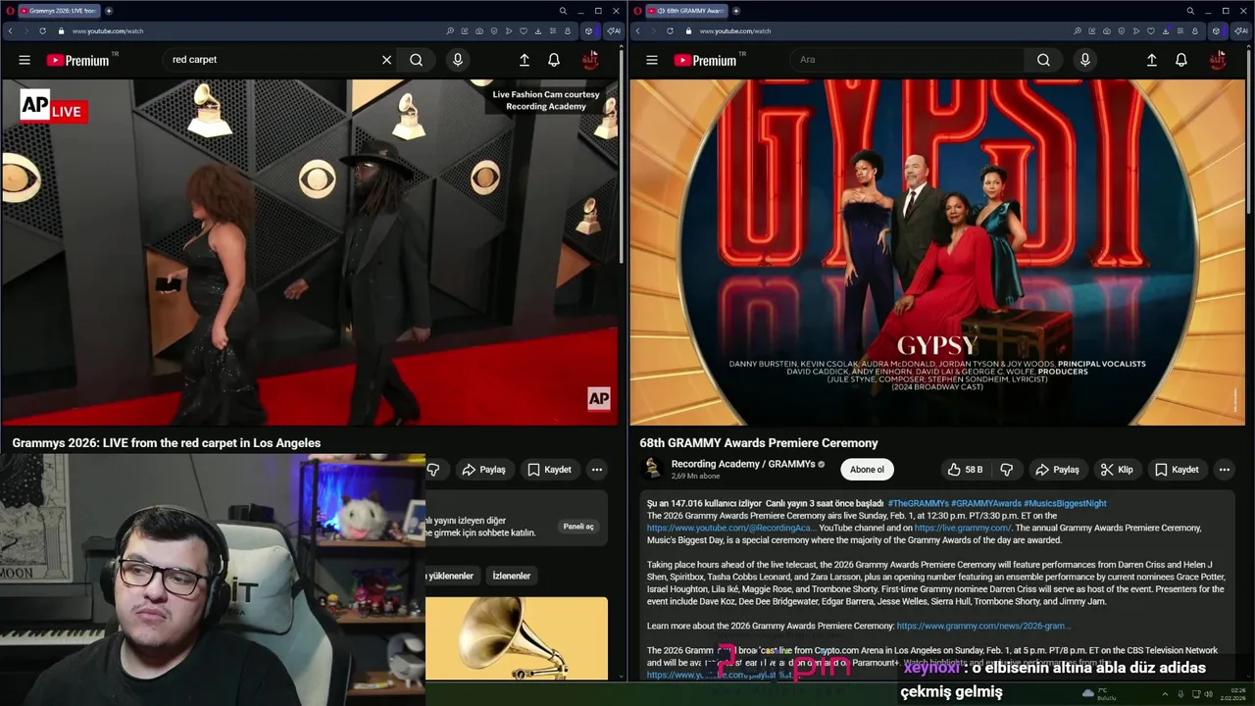
Task: Open the AI assistant button in the right window
Action: click(x=1241, y=31)
